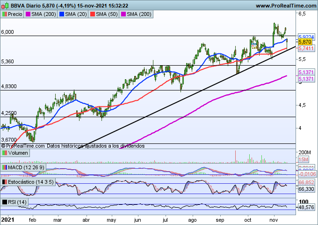This screenshot has width=318, height=225.
Task: Click the 48,576 RSI value tag
Action: (x=306, y=208)
